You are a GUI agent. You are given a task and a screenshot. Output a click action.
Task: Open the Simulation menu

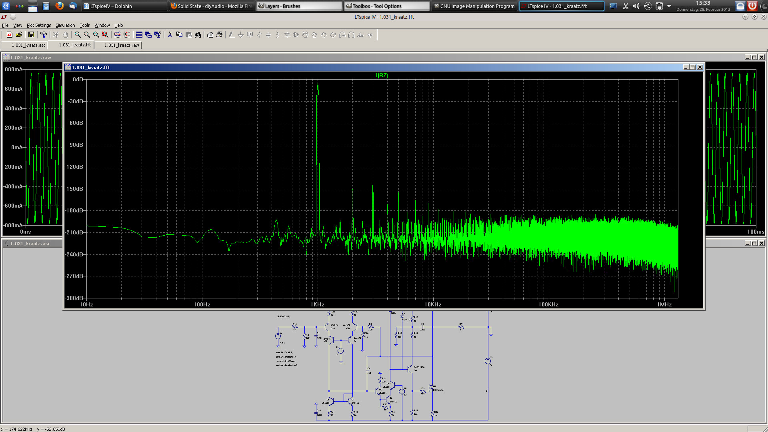click(65, 25)
